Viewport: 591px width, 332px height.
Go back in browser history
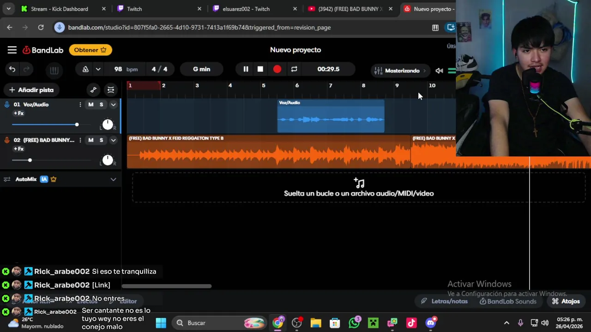coord(10,28)
